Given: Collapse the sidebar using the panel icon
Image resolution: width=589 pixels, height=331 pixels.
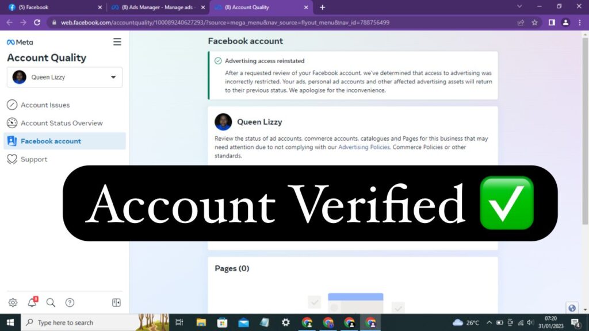Looking at the screenshot, I should pyautogui.click(x=116, y=302).
